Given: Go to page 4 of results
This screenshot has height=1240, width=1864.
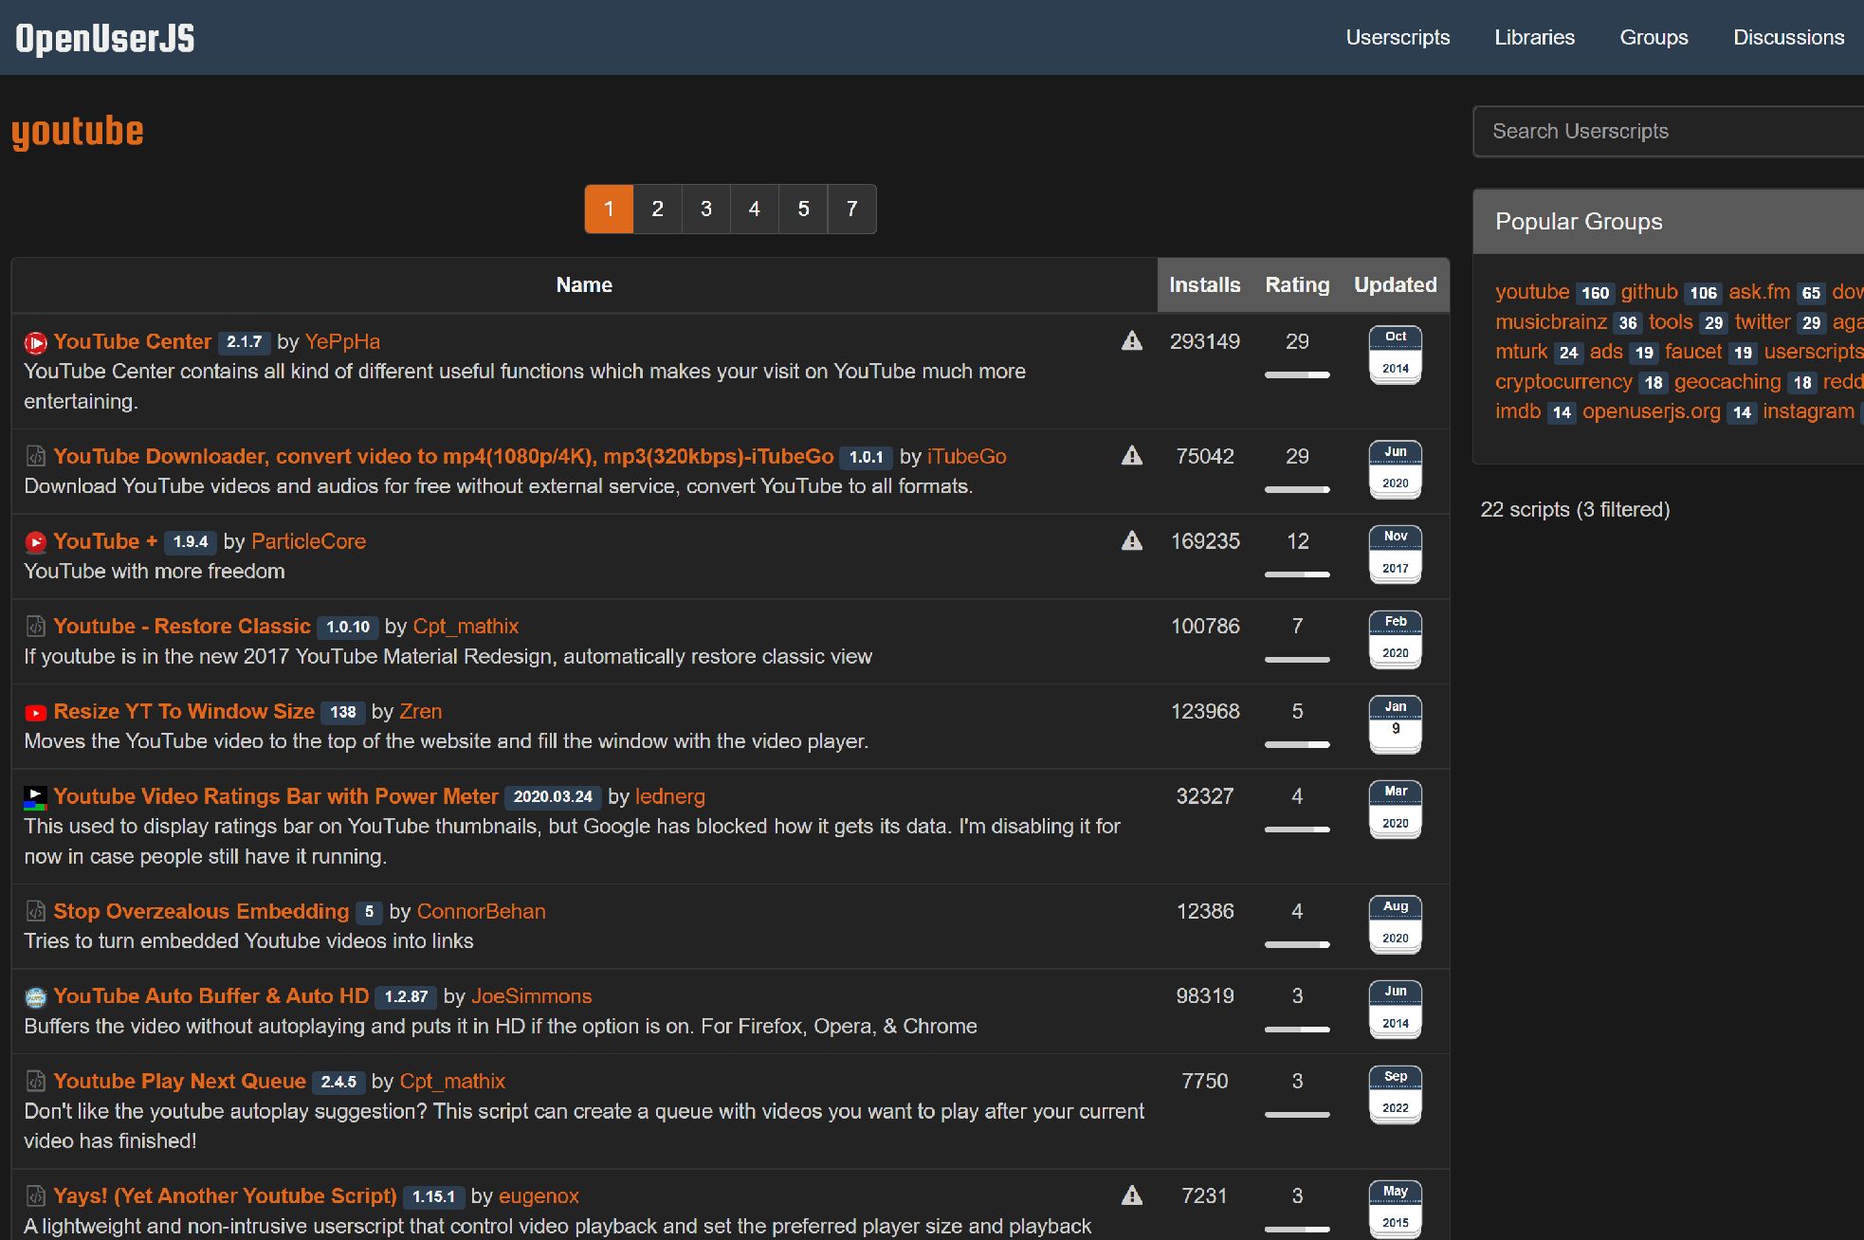Looking at the screenshot, I should [x=754, y=209].
